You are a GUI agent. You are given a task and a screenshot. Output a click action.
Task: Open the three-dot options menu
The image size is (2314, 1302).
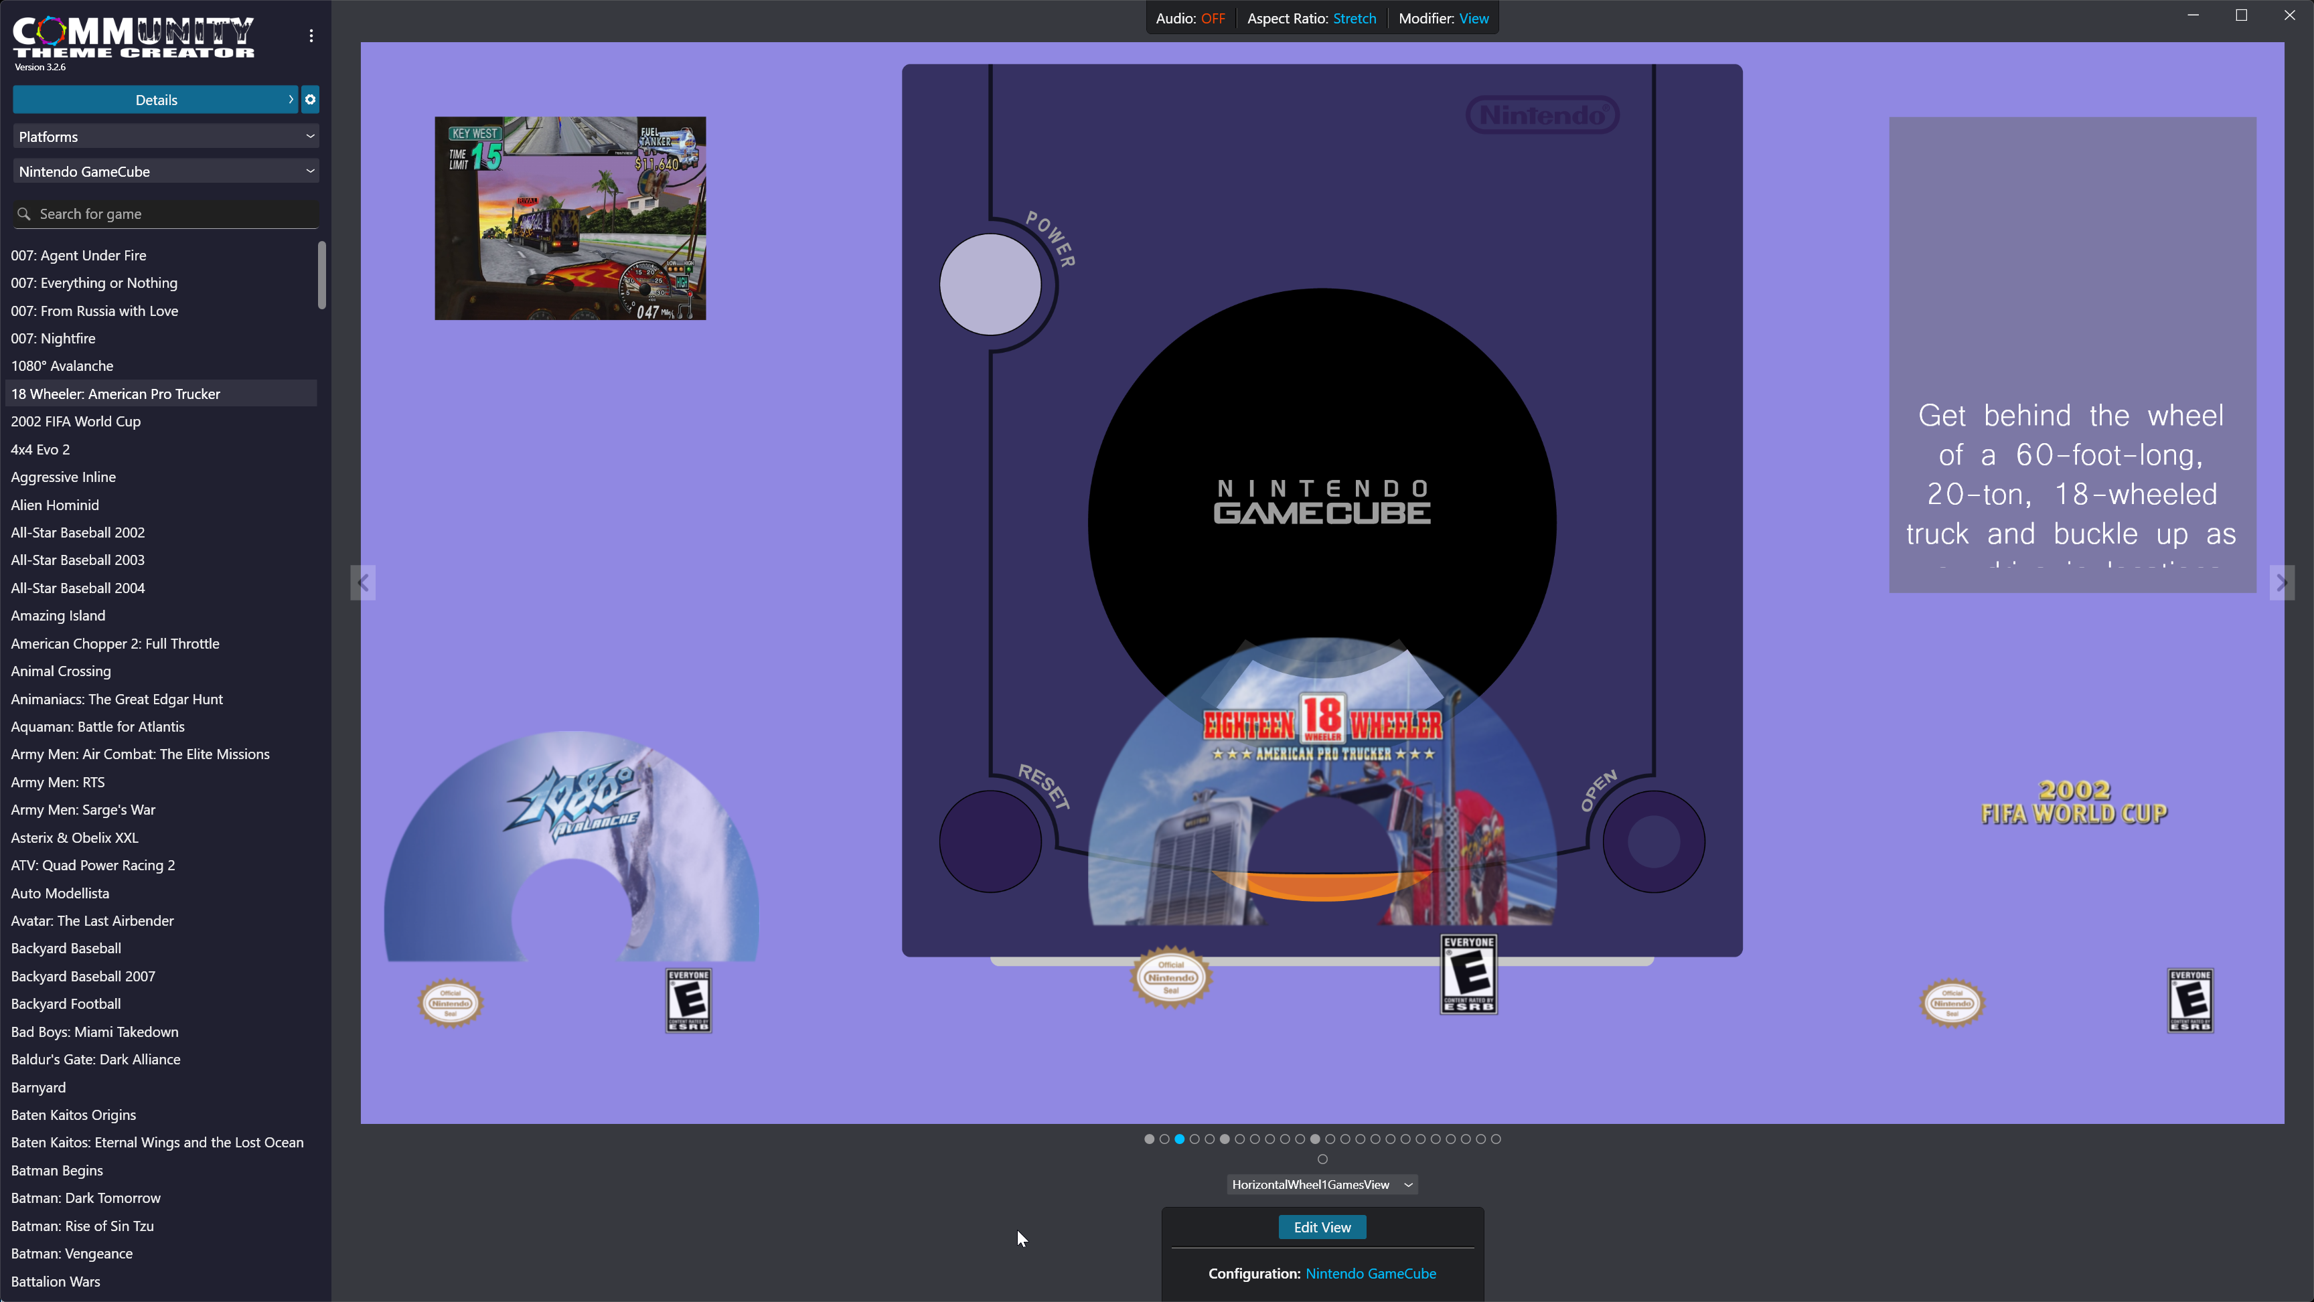pos(311,36)
